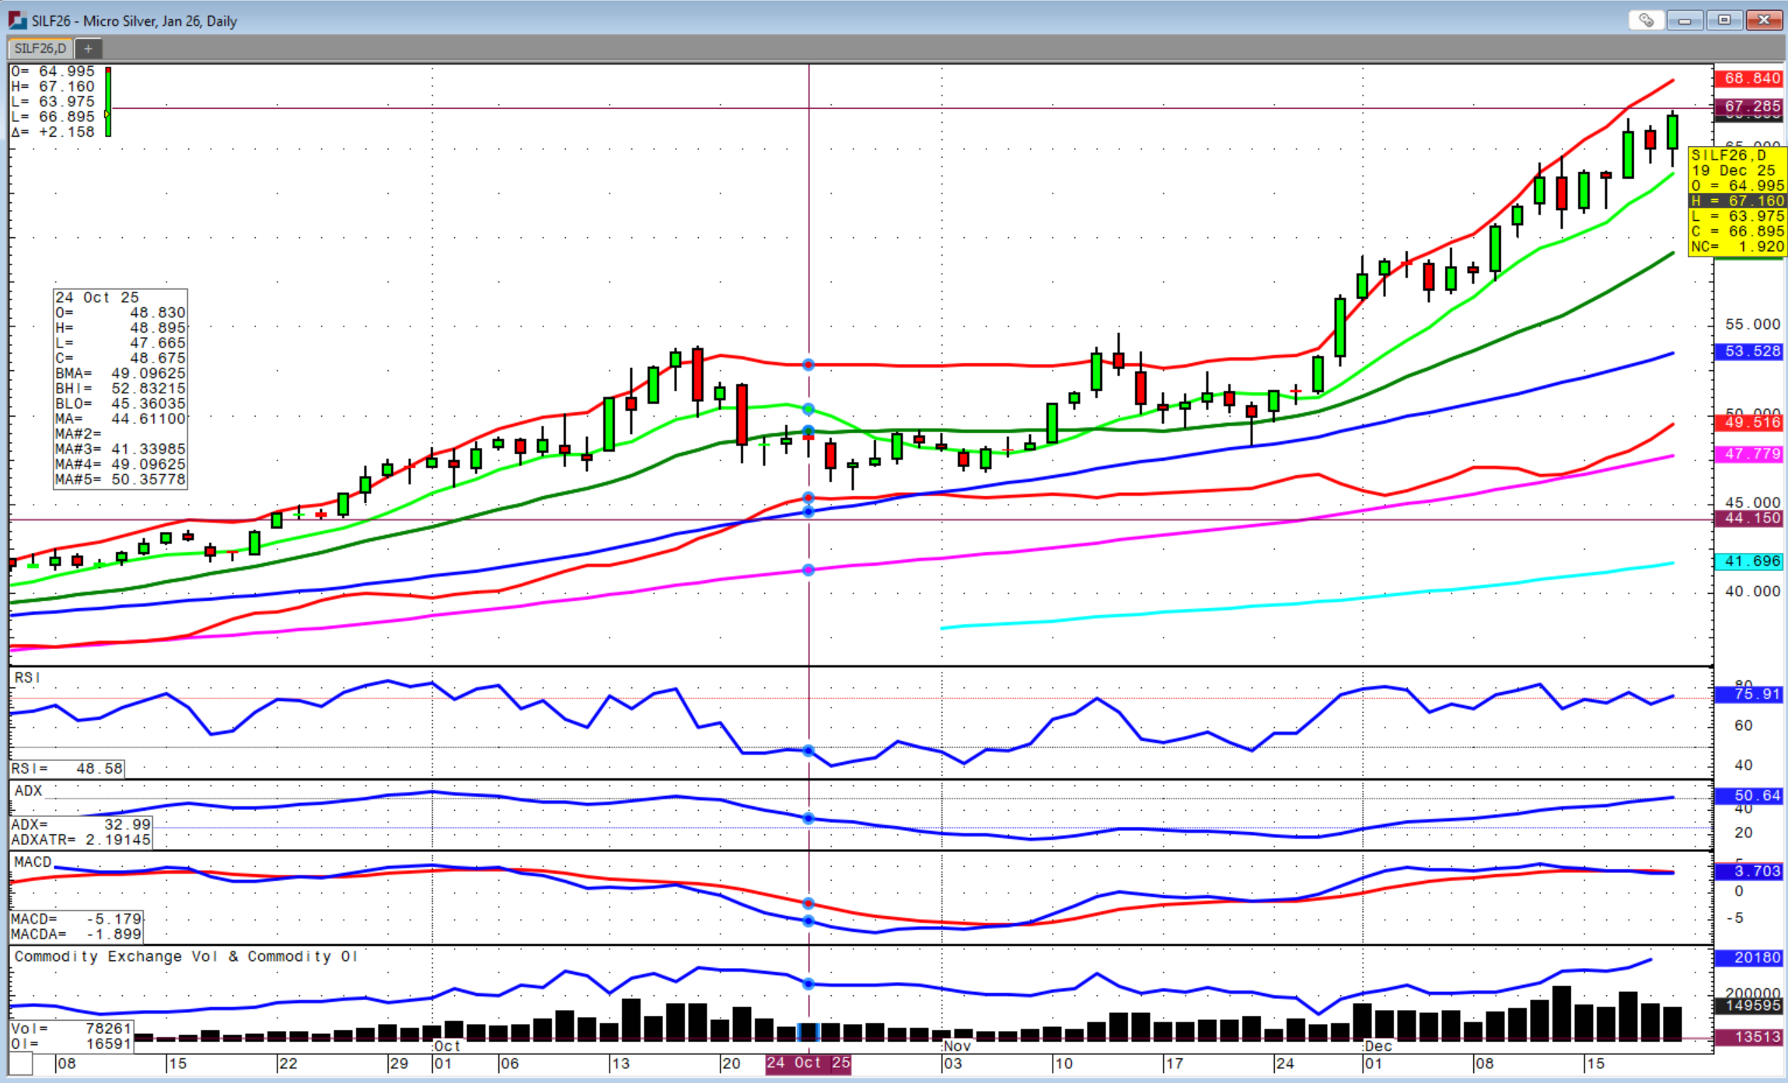Maximize the chart window
This screenshot has width=1788, height=1083.
click(1723, 20)
